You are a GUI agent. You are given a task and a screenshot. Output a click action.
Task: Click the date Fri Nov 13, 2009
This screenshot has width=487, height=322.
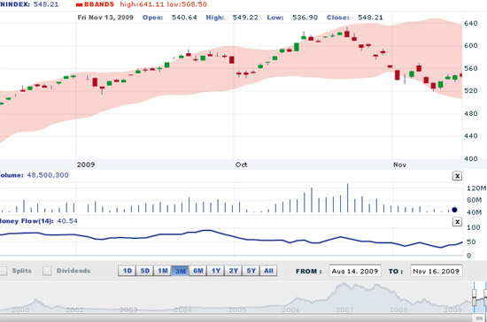pyautogui.click(x=105, y=18)
